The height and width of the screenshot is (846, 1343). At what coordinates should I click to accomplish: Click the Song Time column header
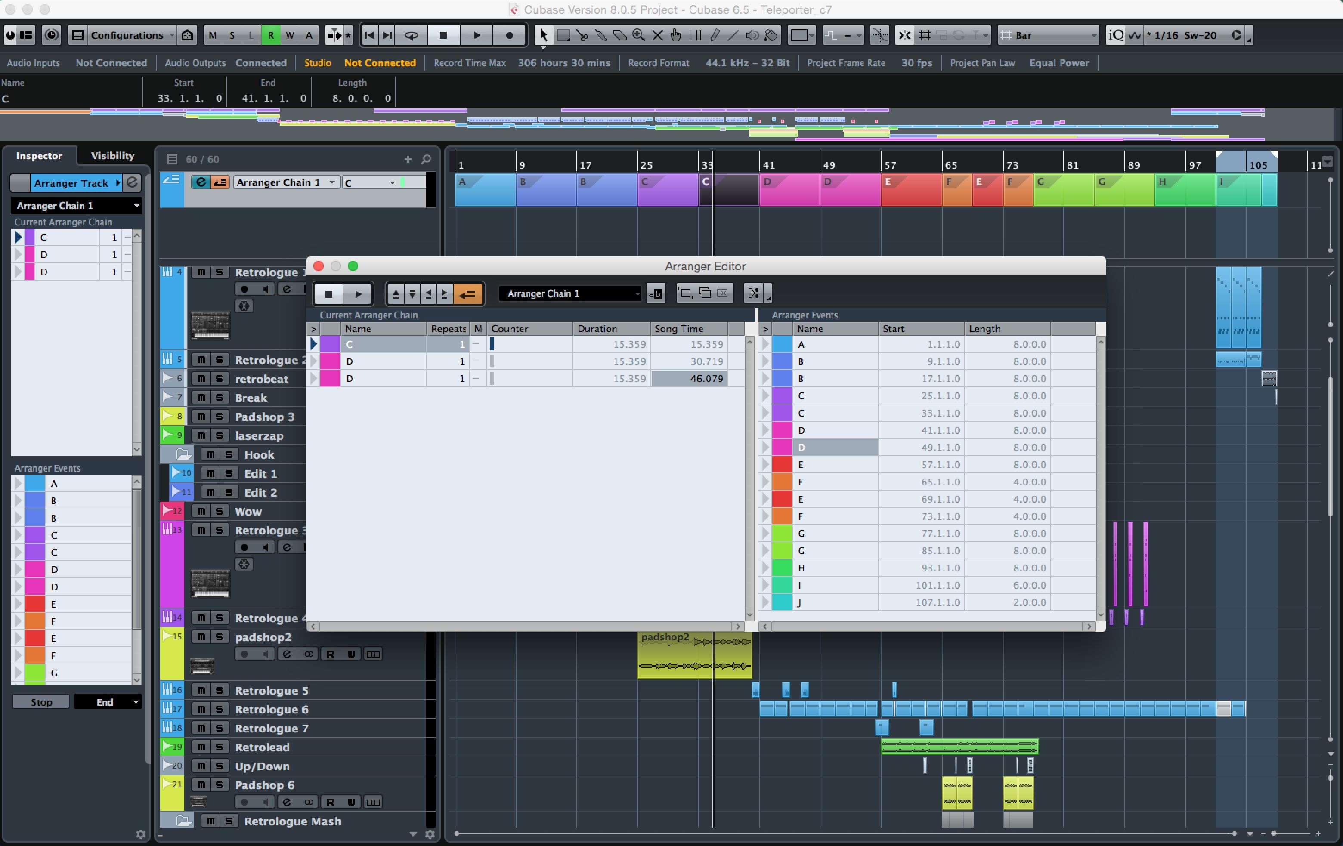click(x=688, y=328)
